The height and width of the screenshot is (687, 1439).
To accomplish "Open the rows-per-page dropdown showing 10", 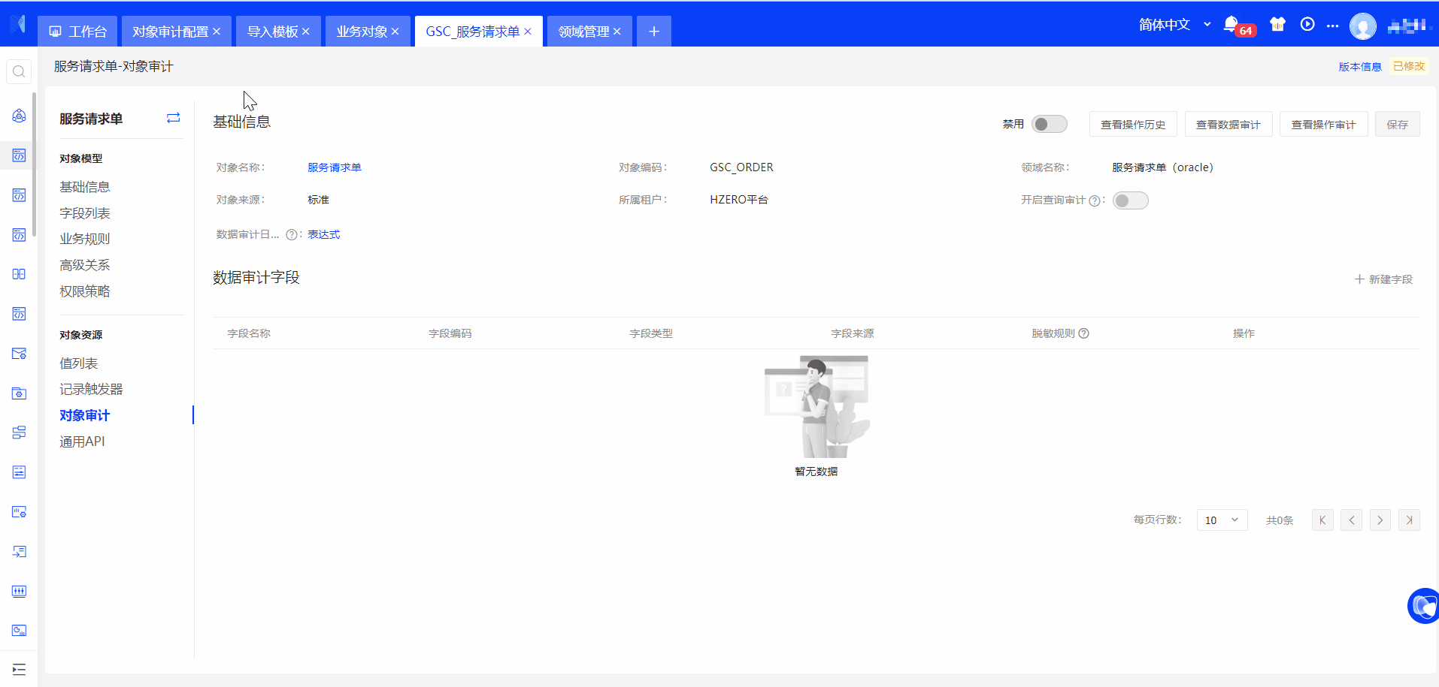I will (1222, 520).
